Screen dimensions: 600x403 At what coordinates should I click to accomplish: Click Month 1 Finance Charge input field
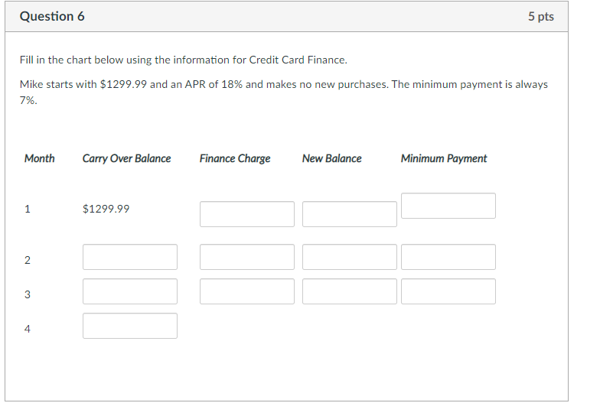point(246,214)
